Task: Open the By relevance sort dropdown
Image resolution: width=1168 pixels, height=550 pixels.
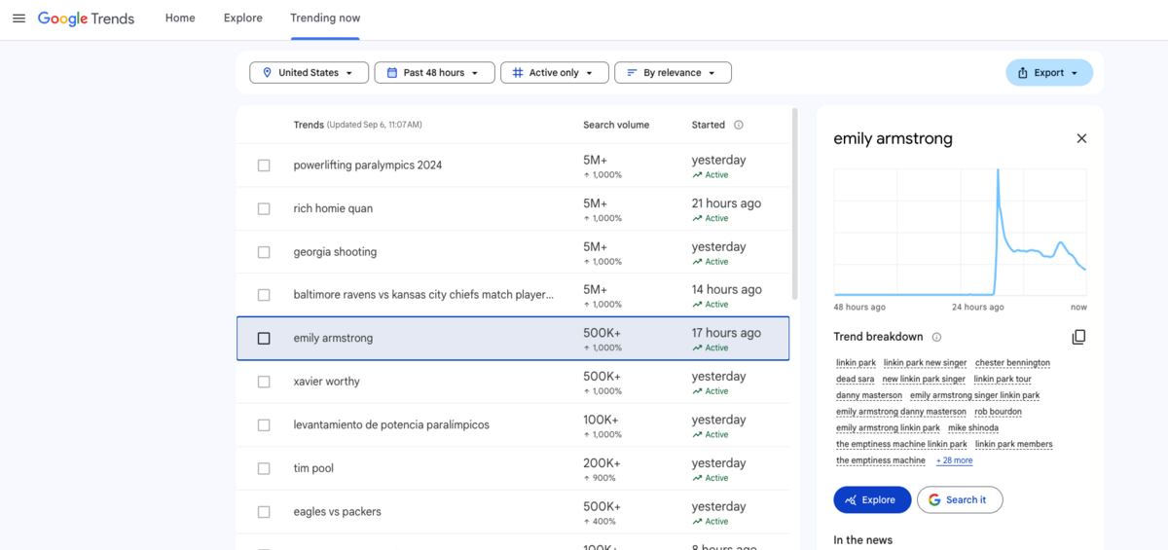Action: (673, 73)
